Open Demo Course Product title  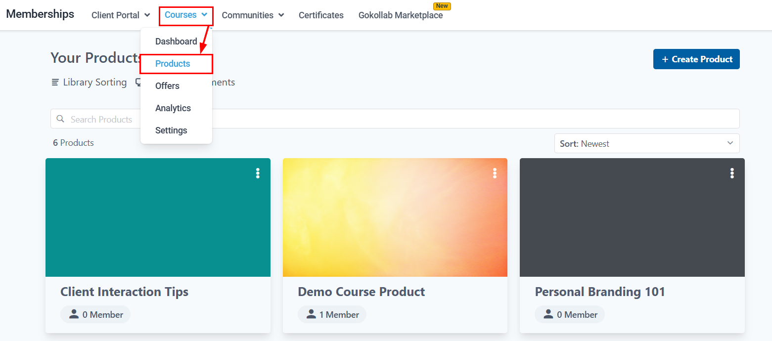pos(361,292)
